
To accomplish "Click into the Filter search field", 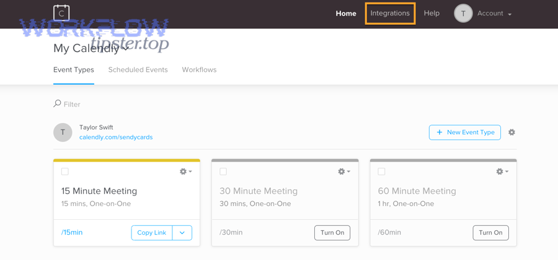I will pos(72,104).
